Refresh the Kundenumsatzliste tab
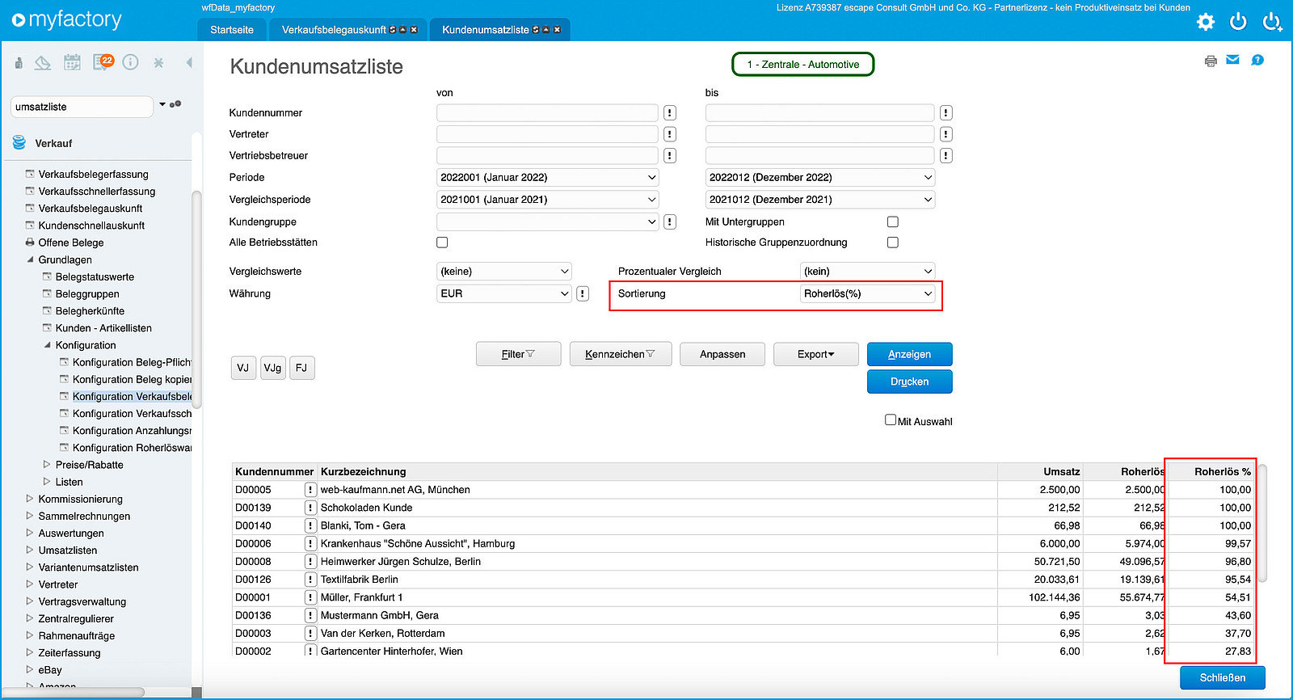 (536, 30)
